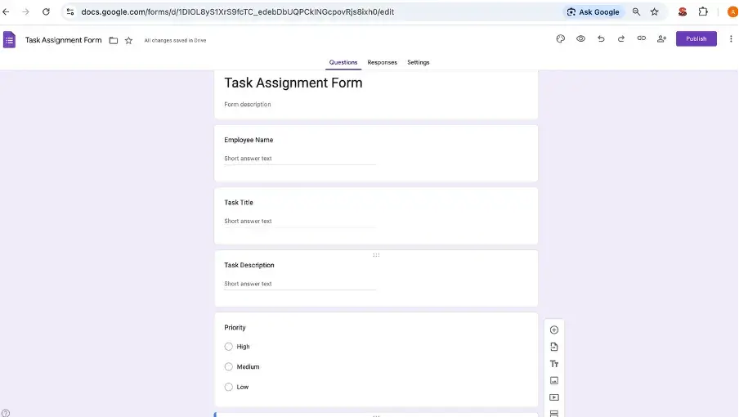
Task: Add title and description icon
Action: click(554, 364)
